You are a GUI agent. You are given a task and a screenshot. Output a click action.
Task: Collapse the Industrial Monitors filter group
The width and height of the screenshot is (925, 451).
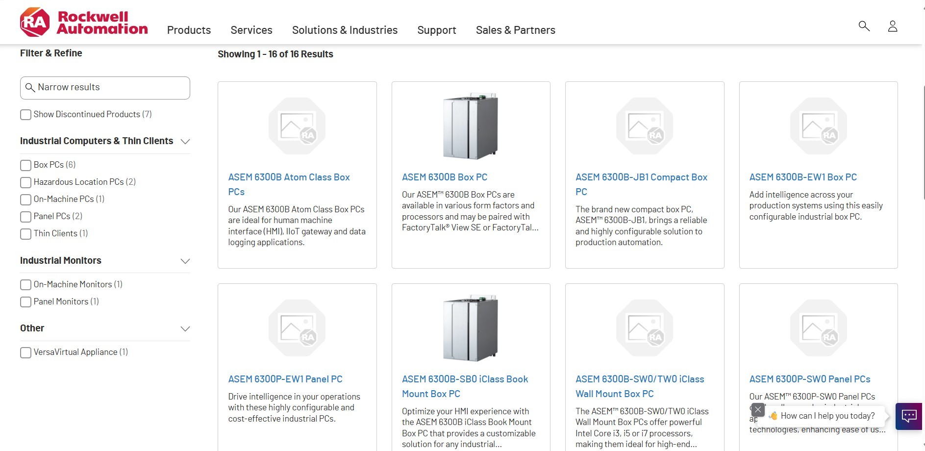point(185,261)
